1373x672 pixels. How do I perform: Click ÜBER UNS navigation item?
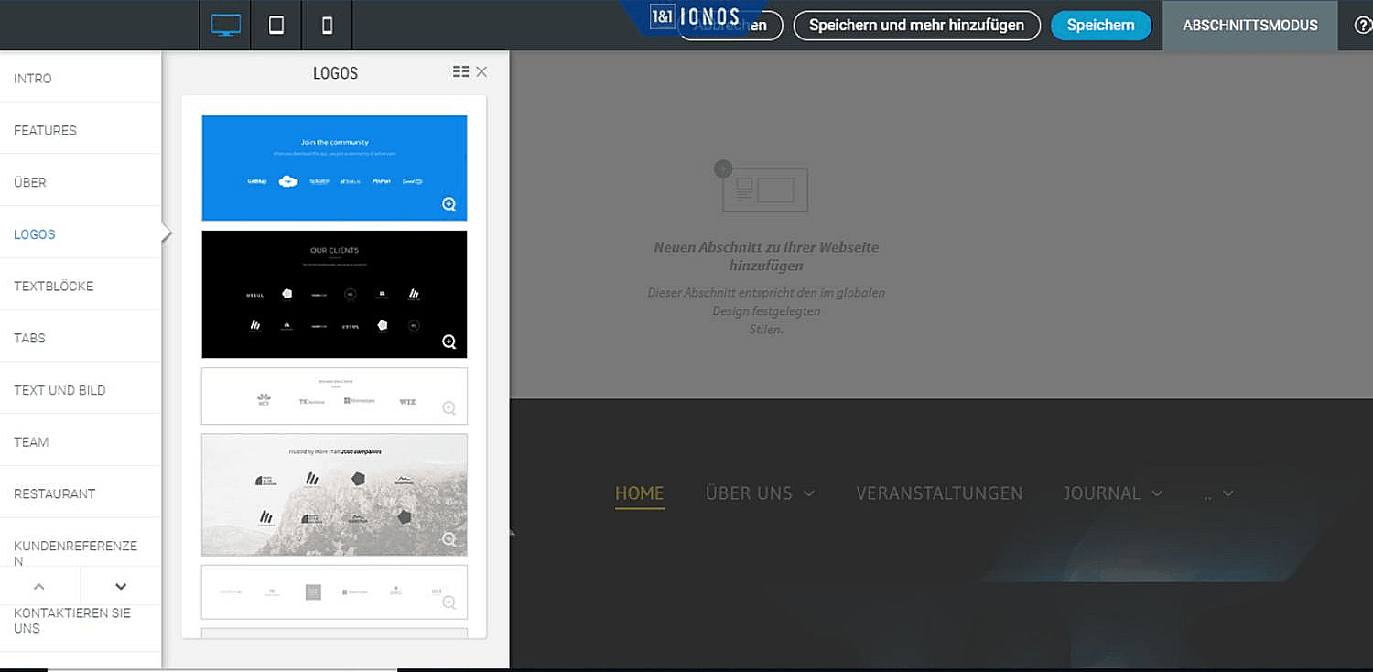tap(749, 493)
